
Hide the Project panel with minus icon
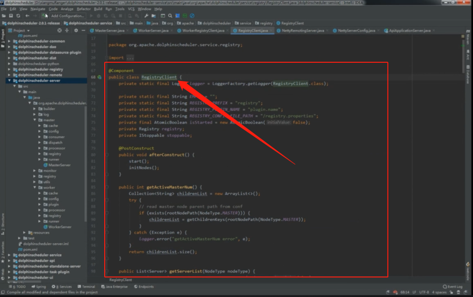[x=83, y=31]
